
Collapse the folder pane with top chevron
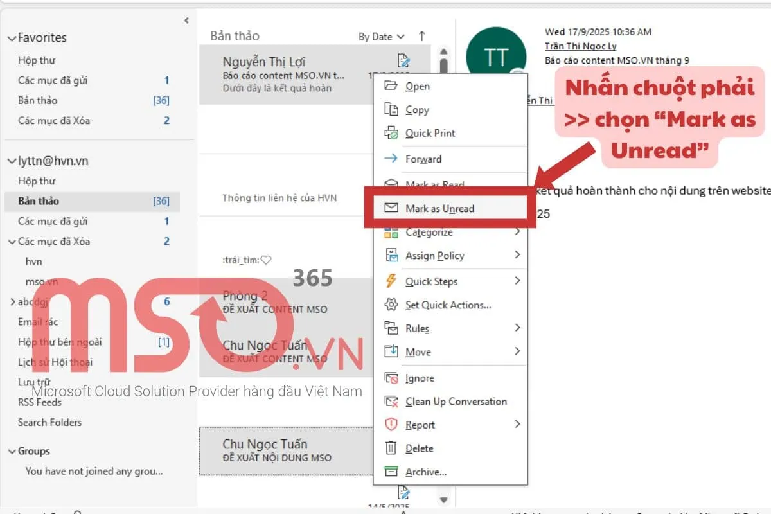(x=186, y=21)
